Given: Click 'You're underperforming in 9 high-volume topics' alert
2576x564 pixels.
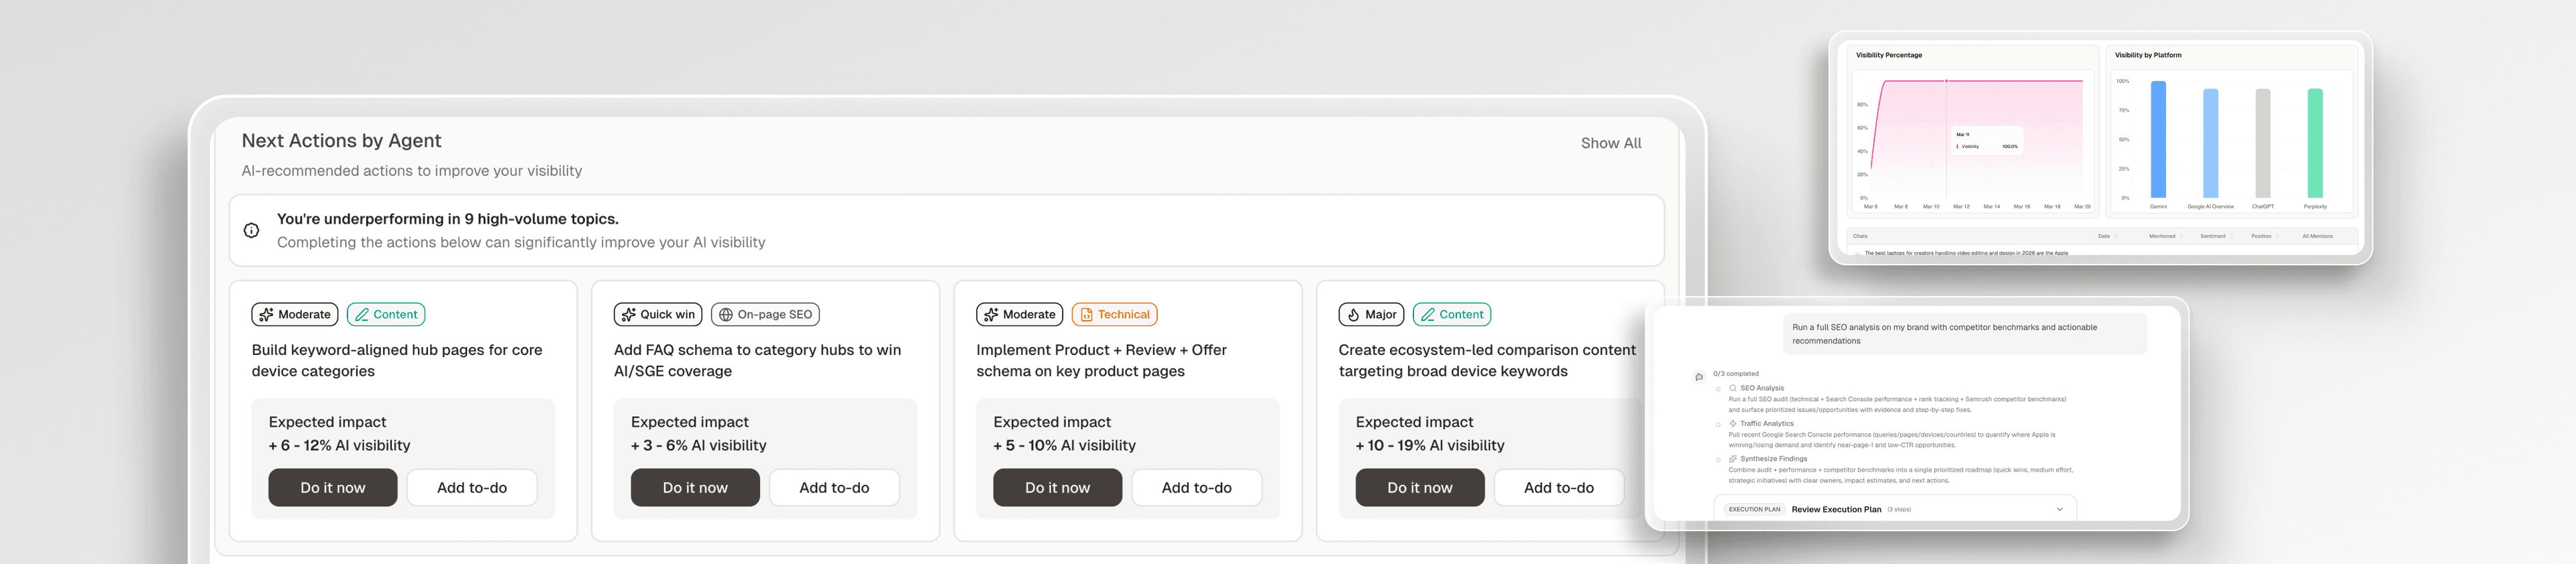Looking at the screenshot, I should pyautogui.click(x=946, y=230).
